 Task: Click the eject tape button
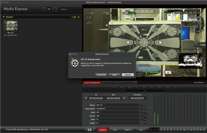175,87
